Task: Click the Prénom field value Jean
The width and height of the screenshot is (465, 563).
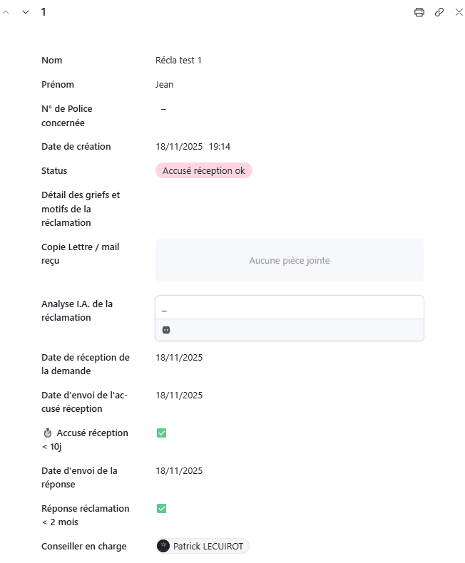Action: click(x=165, y=85)
